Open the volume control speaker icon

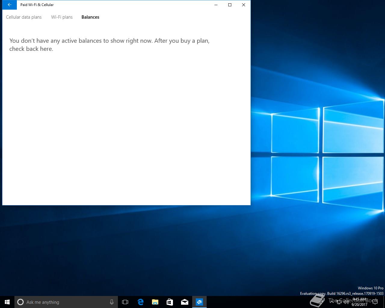click(346, 302)
